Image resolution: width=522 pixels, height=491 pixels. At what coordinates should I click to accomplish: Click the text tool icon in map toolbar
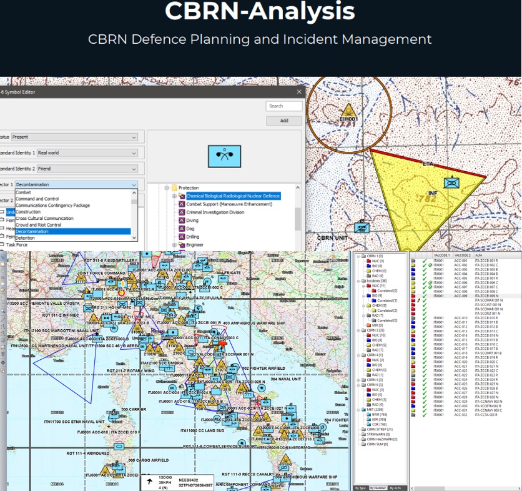coord(3,353)
